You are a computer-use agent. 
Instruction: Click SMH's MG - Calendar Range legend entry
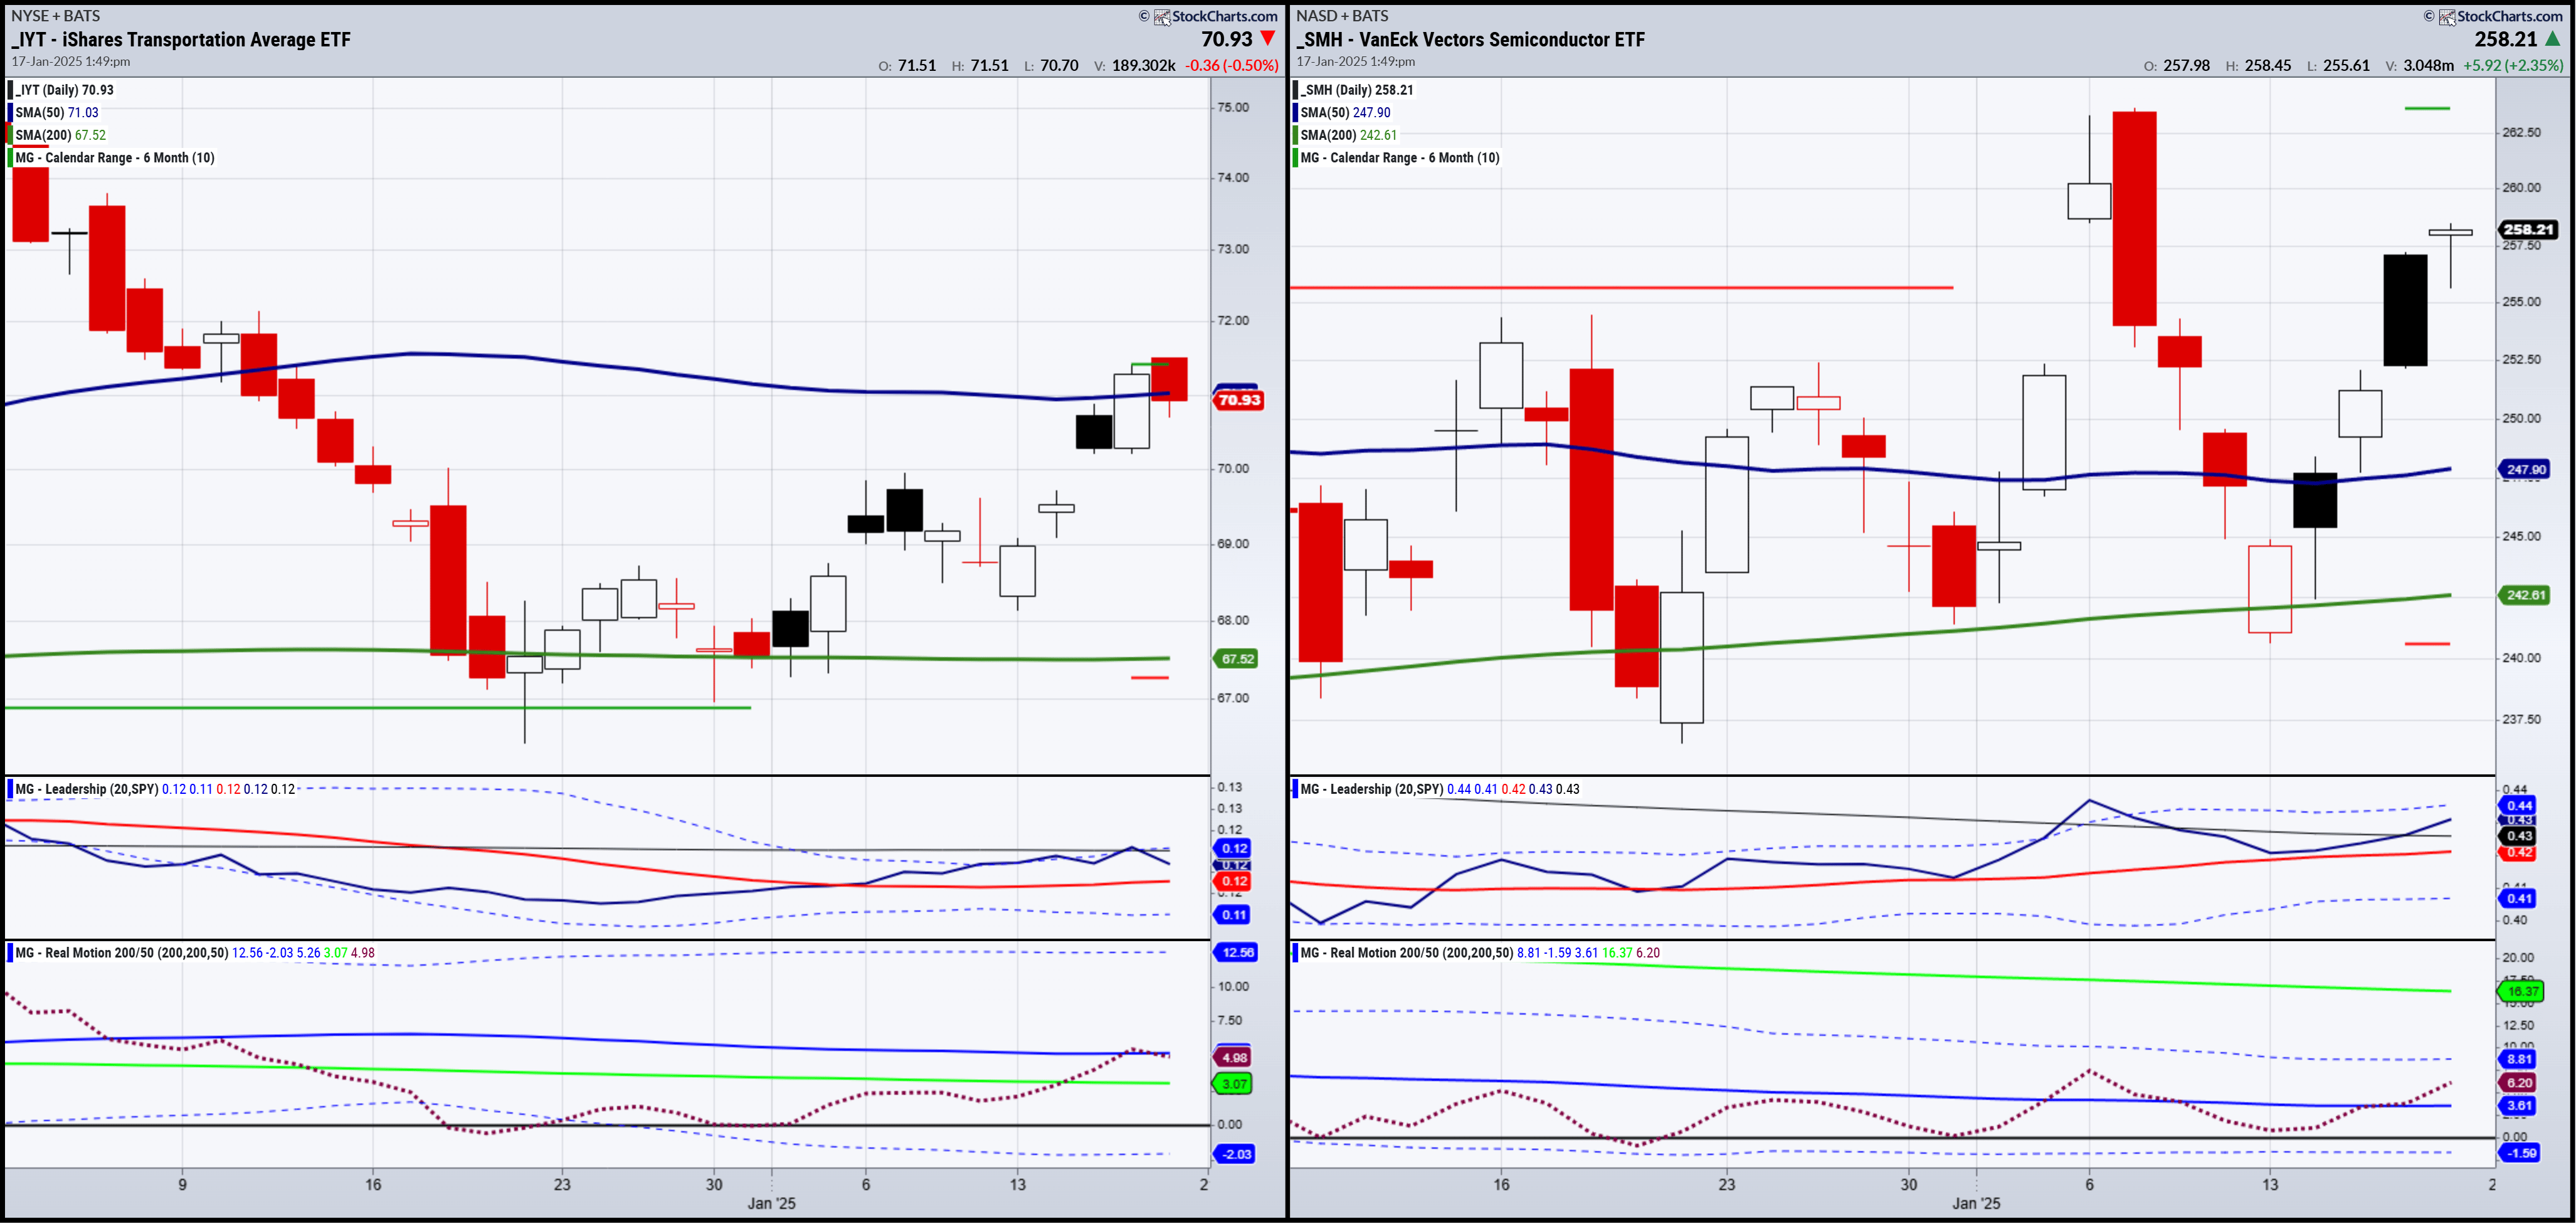pyautogui.click(x=1399, y=157)
